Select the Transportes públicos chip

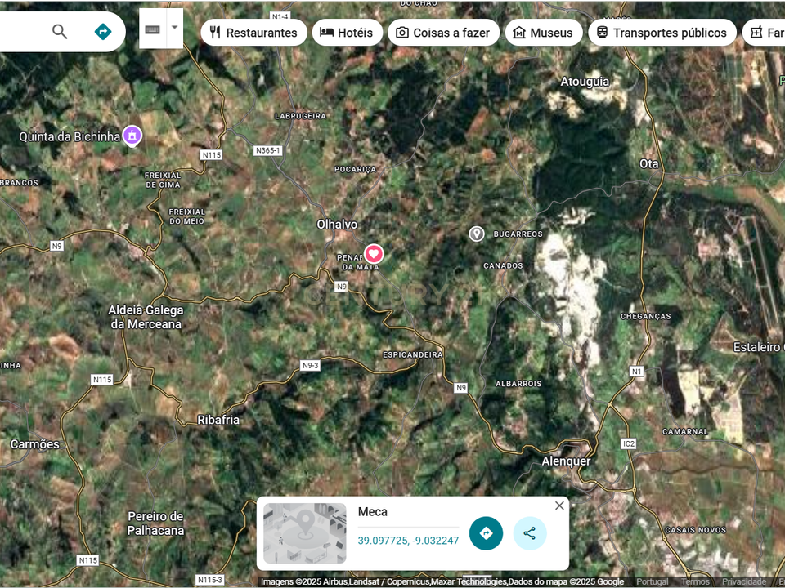pyautogui.click(x=662, y=33)
